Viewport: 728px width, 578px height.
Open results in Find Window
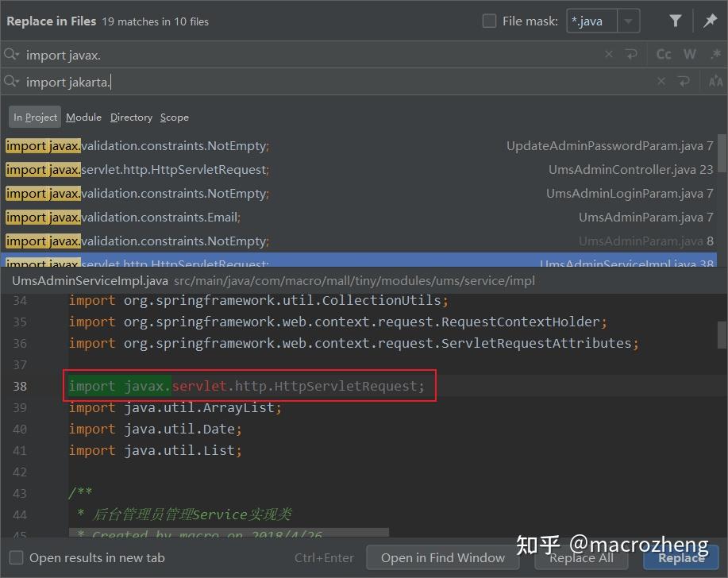coord(443,557)
